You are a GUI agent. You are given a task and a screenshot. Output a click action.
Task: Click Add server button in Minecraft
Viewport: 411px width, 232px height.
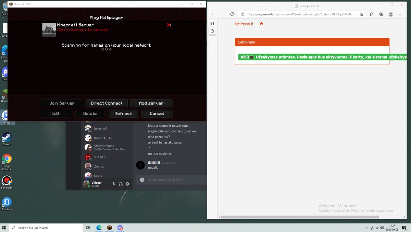(151, 103)
